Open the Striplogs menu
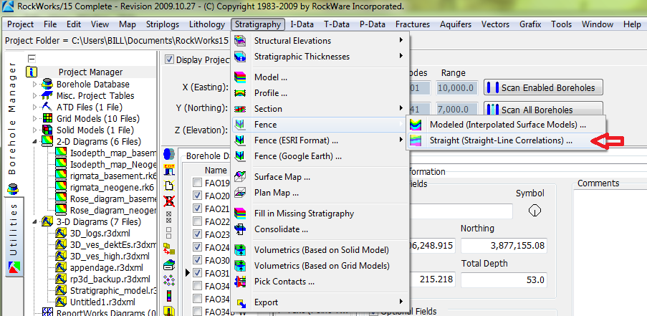647x316 pixels. click(163, 24)
